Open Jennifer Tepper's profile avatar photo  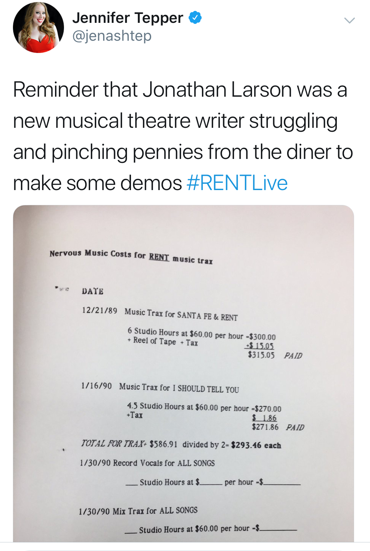(x=38, y=27)
